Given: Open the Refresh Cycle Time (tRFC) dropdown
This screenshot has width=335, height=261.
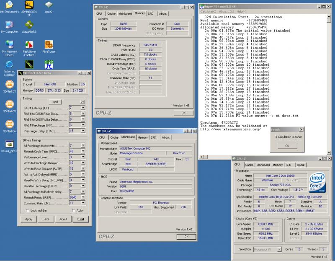Looking at the screenshot, I should (83, 151).
